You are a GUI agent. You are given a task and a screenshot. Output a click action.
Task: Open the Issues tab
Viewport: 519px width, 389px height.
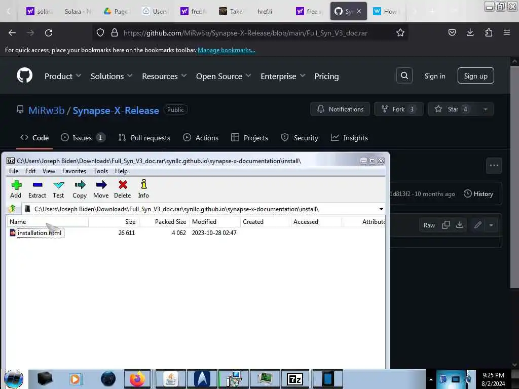coord(83,138)
